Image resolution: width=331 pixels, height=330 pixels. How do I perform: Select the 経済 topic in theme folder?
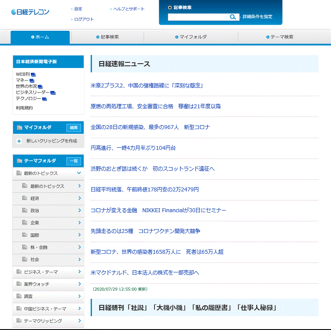tap(35, 198)
